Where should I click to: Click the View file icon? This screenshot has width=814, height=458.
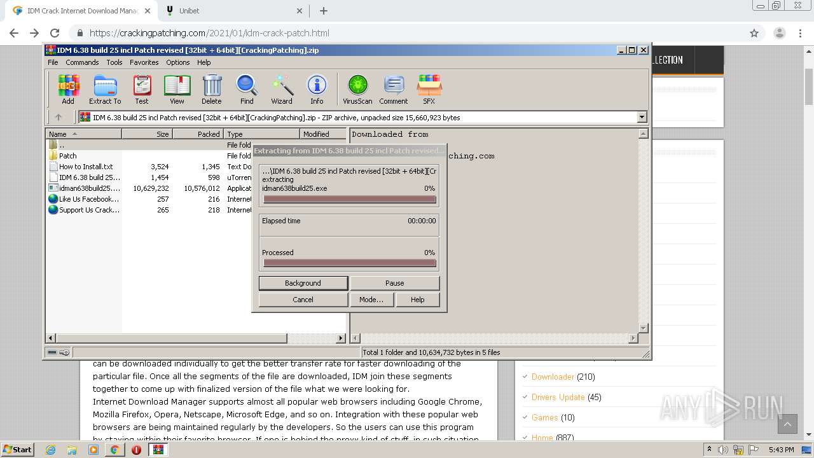coord(177,89)
